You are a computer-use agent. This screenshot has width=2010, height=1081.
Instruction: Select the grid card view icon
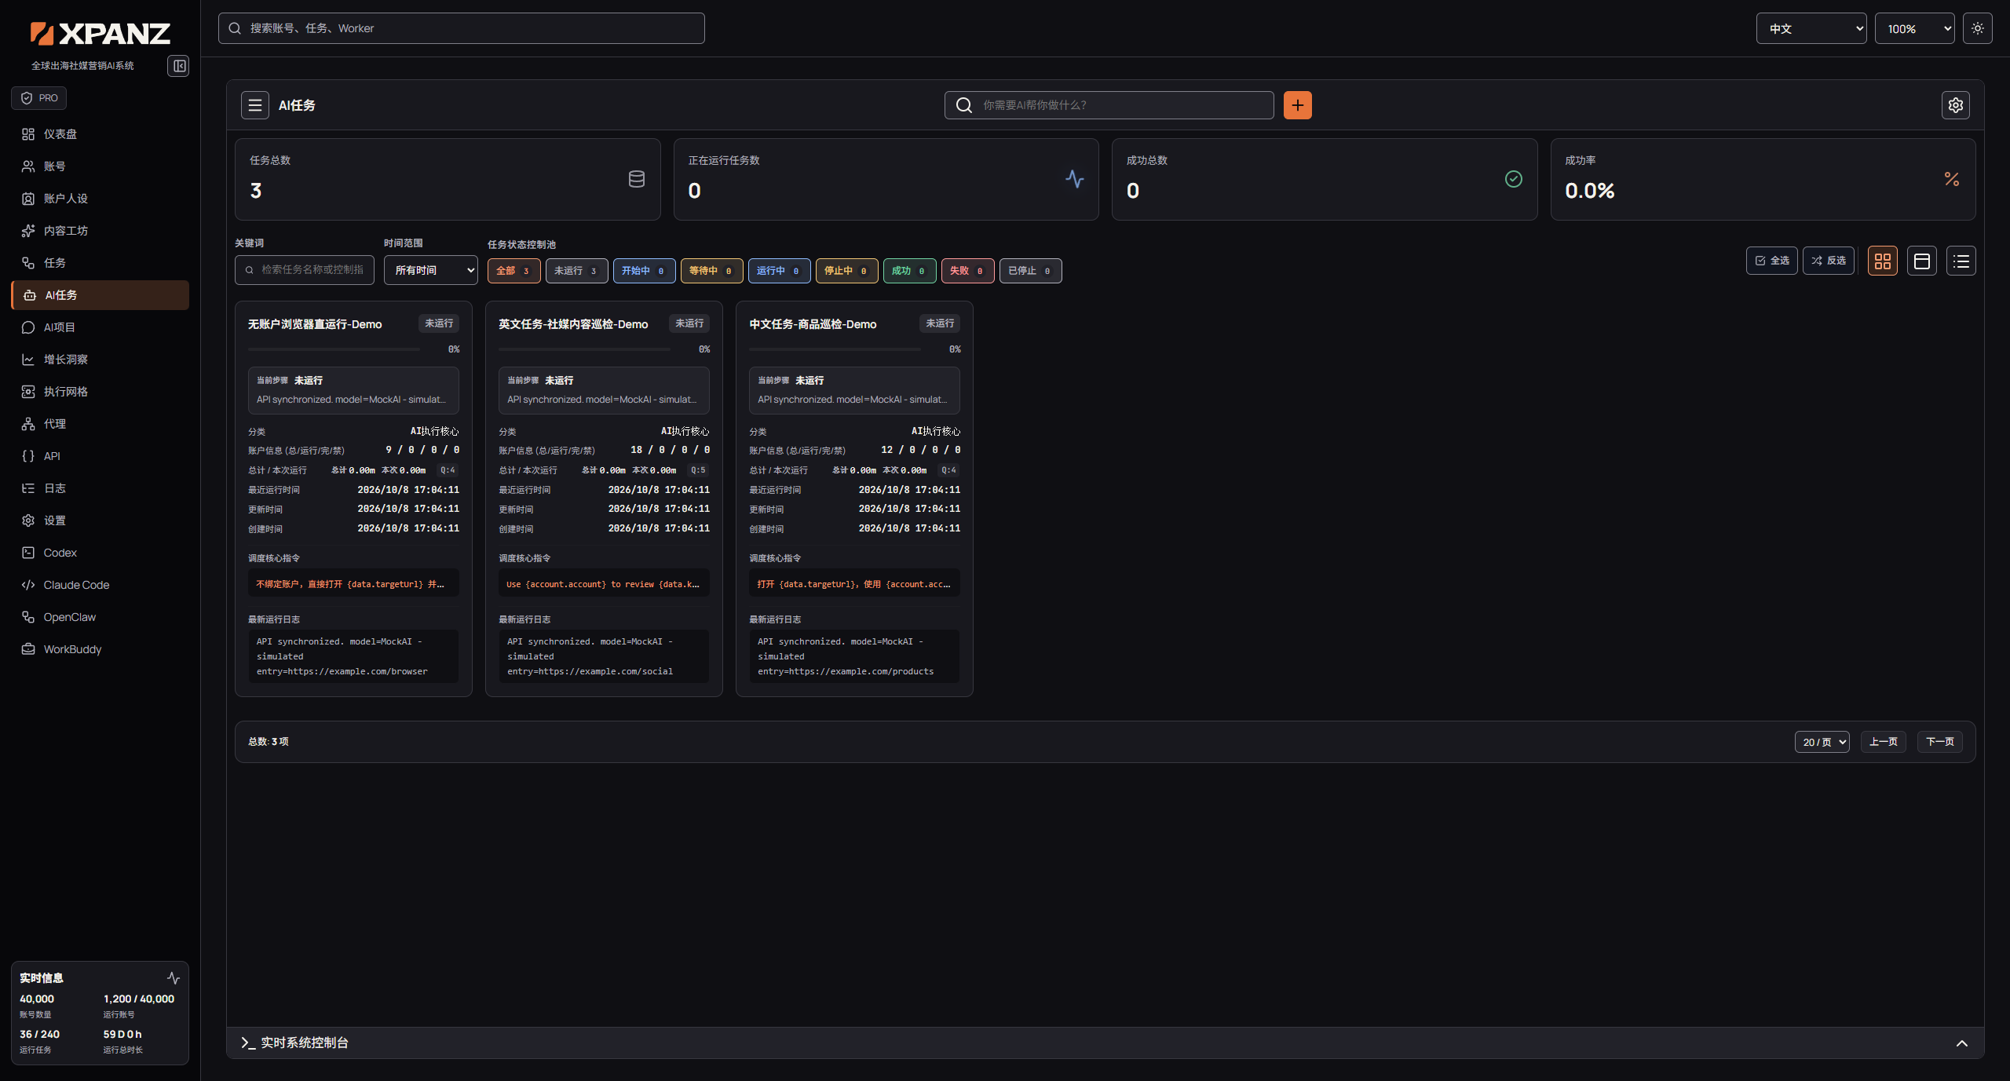coord(1882,261)
